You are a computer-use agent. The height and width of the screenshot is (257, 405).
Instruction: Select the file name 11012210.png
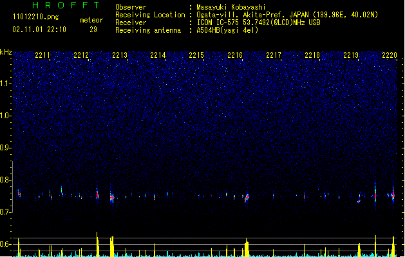click(36, 17)
